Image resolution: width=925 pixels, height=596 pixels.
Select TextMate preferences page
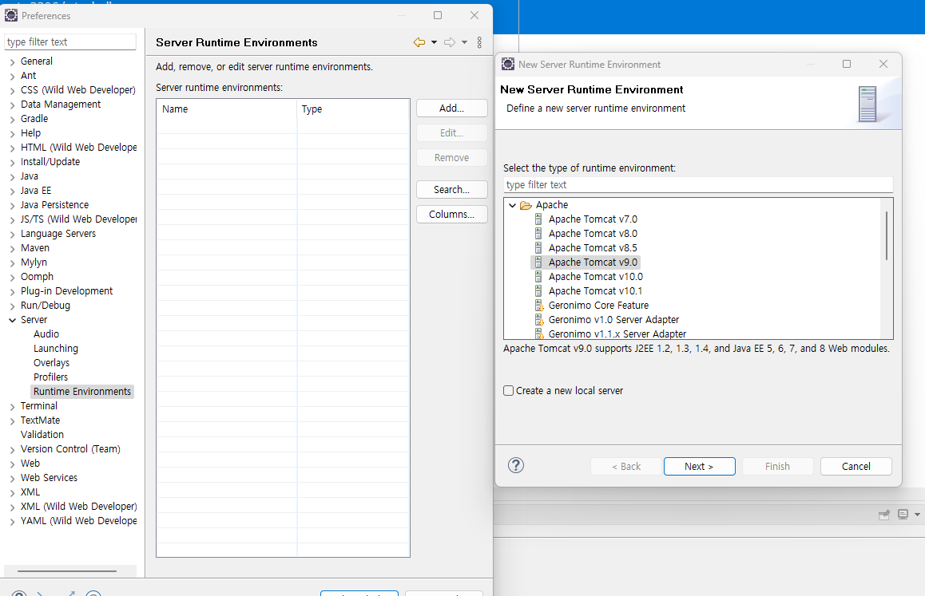point(40,420)
